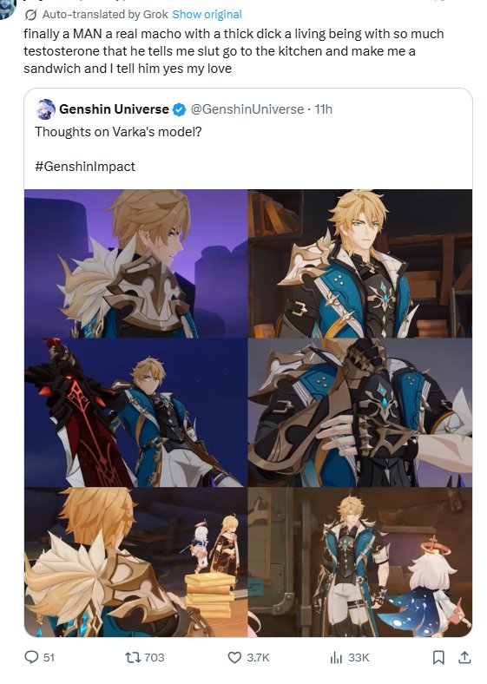The image size is (487, 684).
Task: Open the views analytics bar-chart icon
Action: [x=336, y=657]
